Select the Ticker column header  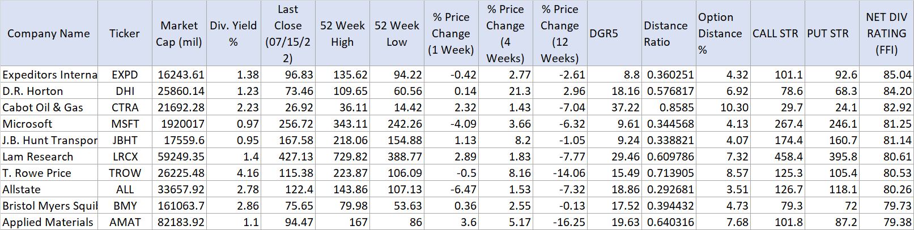(x=125, y=33)
